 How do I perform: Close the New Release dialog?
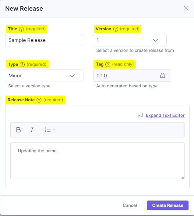(186, 8)
